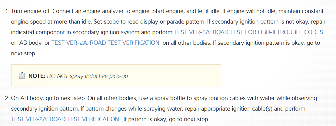Click the pinned note icon
The image size is (336, 126).
pos(22,76)
